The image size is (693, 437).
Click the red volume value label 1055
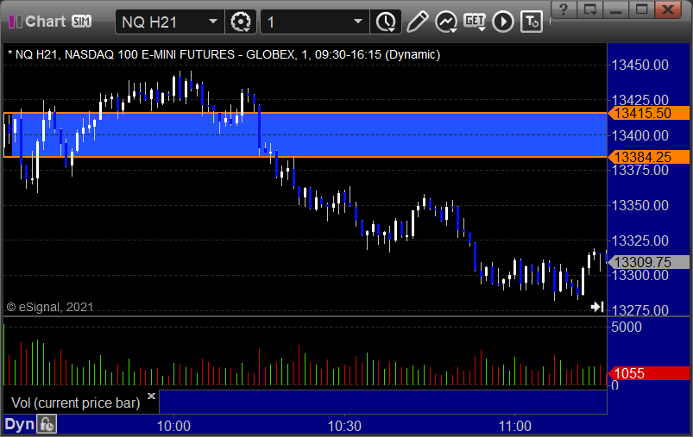(649, 373)
